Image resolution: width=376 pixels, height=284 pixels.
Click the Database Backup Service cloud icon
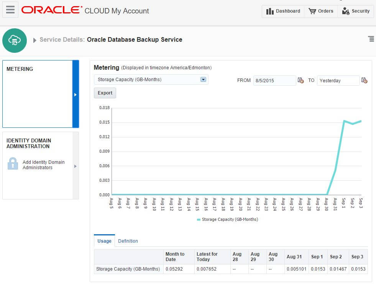click(15, 40)
